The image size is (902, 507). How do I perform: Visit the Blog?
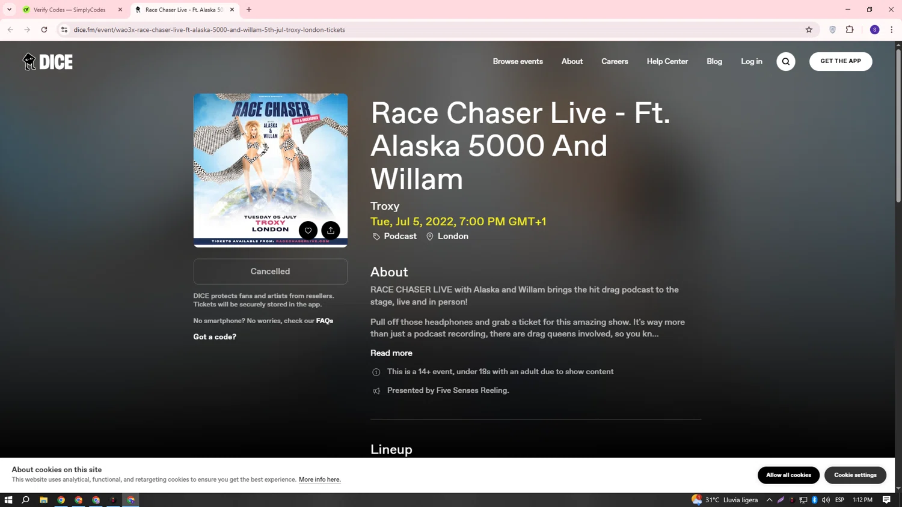[714, 61]
